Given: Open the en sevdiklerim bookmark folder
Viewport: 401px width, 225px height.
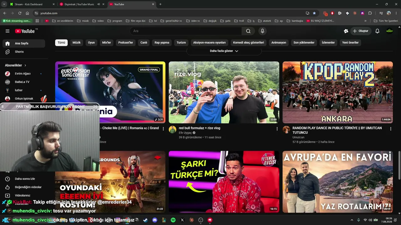Looking at the screenshot, I should 62,21.
